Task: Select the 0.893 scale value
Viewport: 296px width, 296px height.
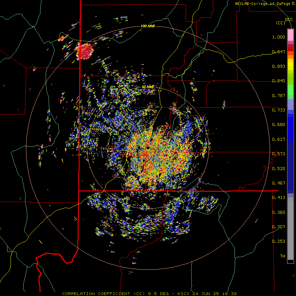Action: (x=279, y=66)
